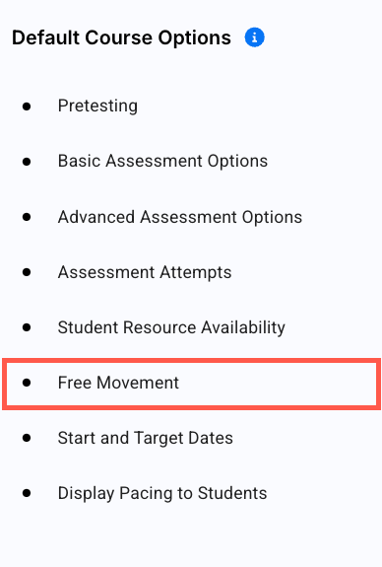Open Student Resource Availability
This screenshot has width=382, height=567.
pos(171,327)
